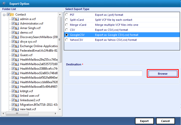Click the application logo in the Export Option title bar
This screenshot has width=181, height=125.
tap(4, 4)
